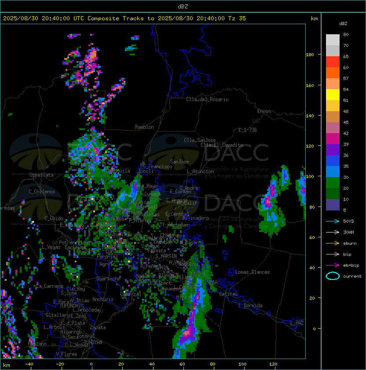Click the 'Catitas' map label
The width and height of the screenshot is (366, 370).
tap(228, 294)
